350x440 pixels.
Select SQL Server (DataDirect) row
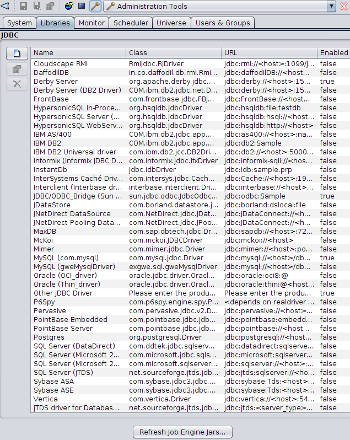190,346
